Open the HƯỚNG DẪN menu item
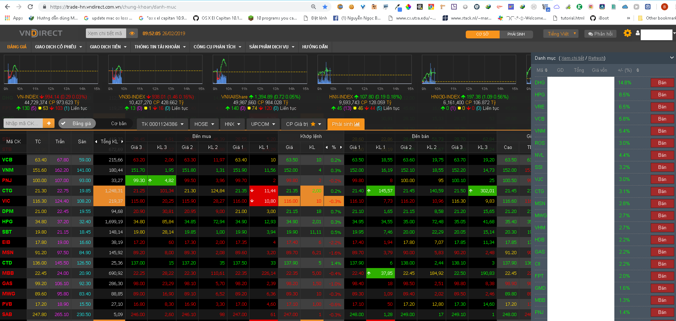Viewport: 676px width, 321px height. coord(315,47)
